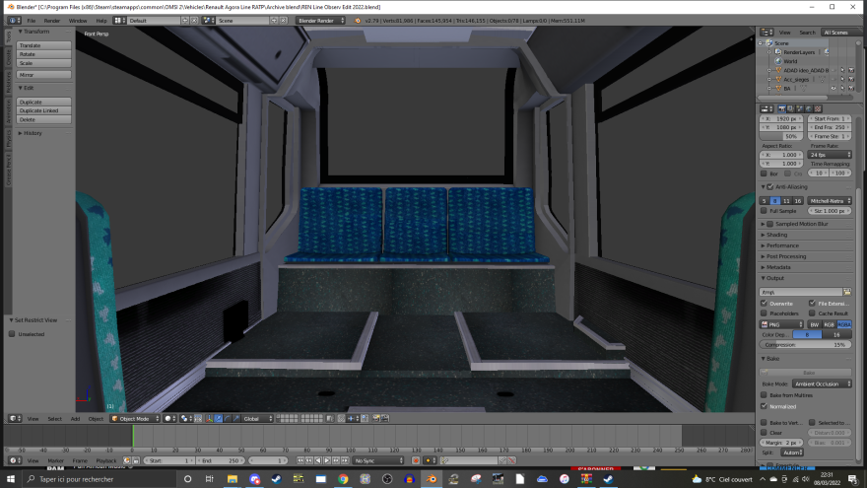The image size is (867, 488).
Task: Click the Blender icon in the taskbar
Action: [431, 479]
